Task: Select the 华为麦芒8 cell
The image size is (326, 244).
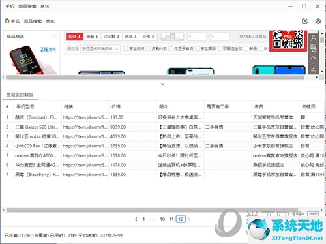Action: coord(38,165)
